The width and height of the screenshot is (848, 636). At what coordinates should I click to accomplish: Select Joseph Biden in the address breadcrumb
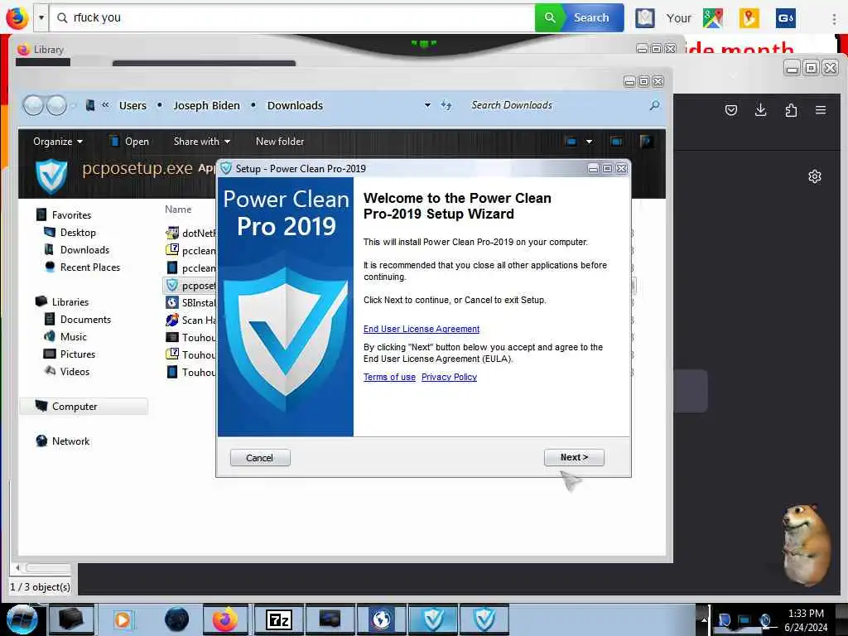[x=206, y=105]
